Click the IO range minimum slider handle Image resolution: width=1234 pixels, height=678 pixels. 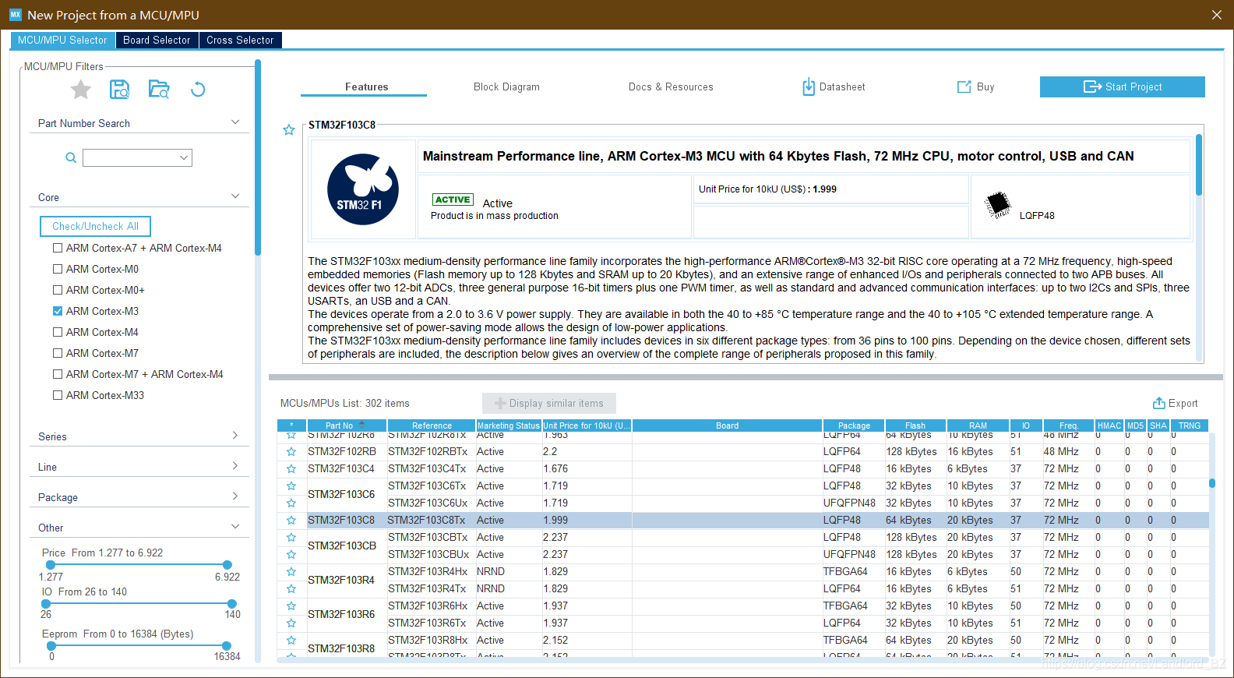click(x=46, y=604)
